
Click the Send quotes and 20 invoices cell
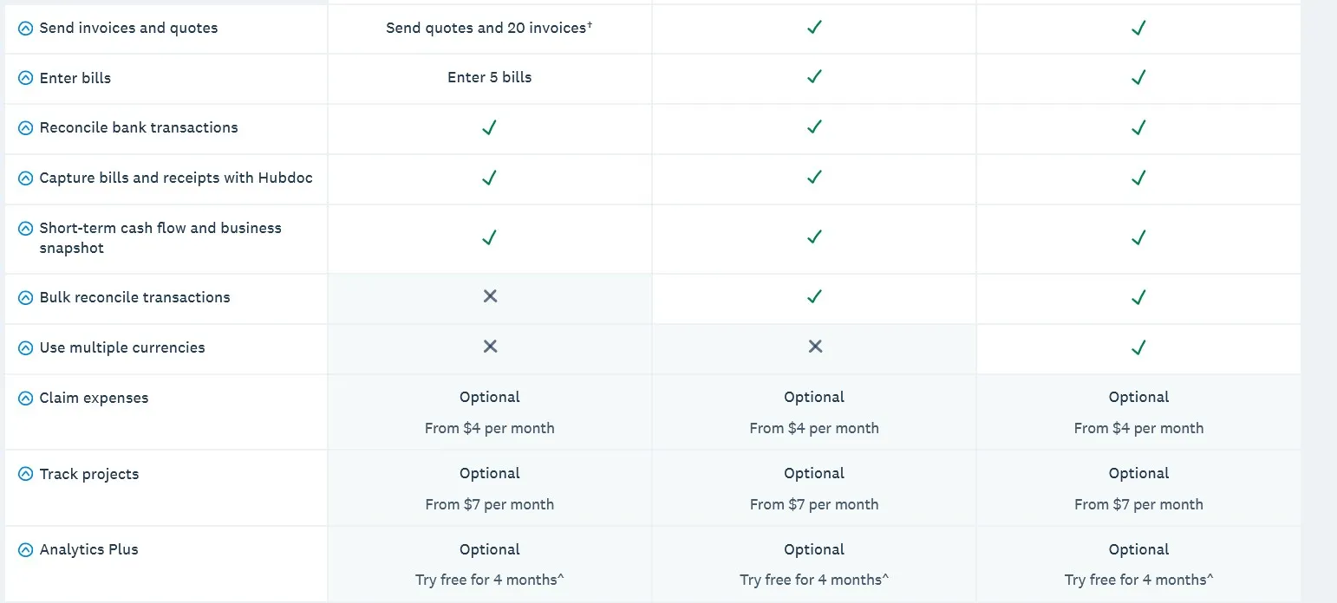pos(489,28)
